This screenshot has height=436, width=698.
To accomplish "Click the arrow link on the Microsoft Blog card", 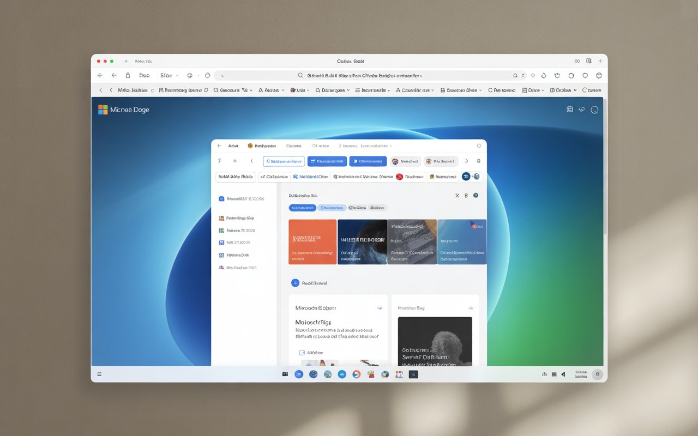I will click(470, 307).
